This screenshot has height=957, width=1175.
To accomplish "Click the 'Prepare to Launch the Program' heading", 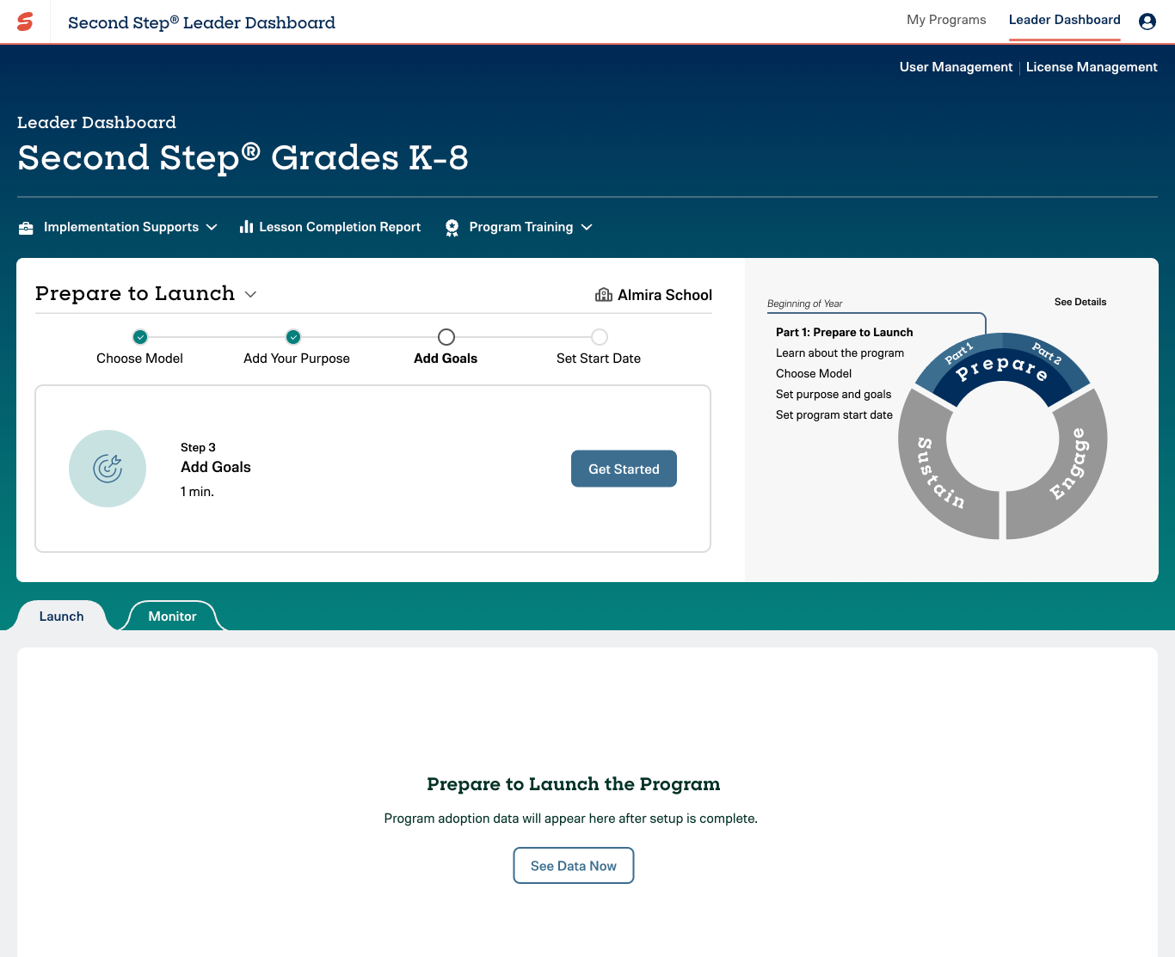I will tap(574, 784).
